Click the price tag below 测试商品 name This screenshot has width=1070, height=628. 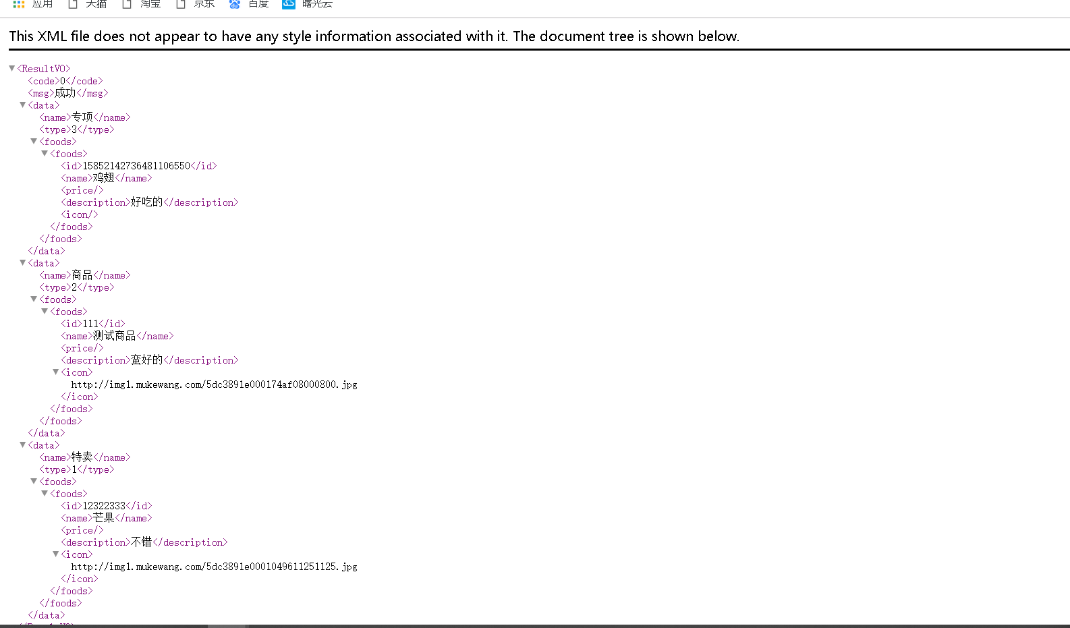tap(82, 348)
